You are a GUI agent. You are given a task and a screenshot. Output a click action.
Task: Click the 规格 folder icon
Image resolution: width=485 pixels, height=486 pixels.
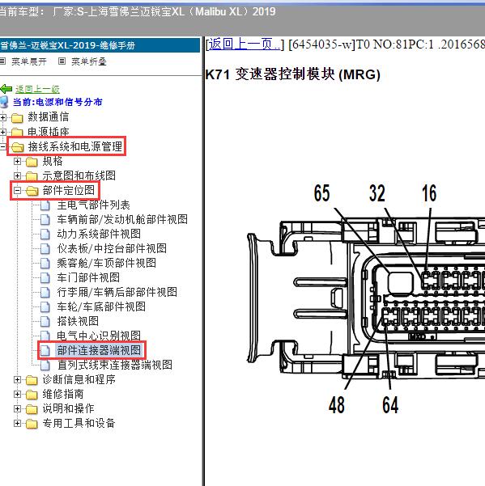pyautogui.click(x=32, y=161)
